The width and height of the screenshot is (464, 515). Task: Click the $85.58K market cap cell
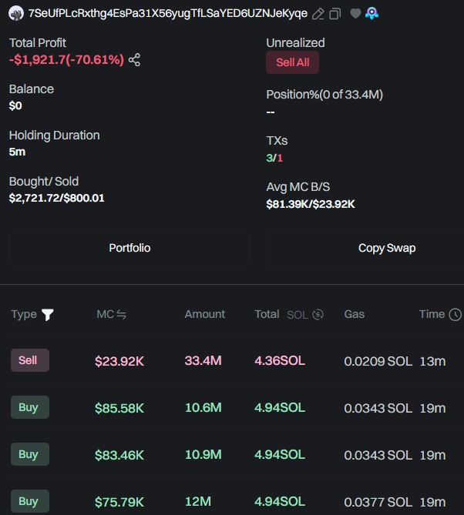click(x=119, y=408)
